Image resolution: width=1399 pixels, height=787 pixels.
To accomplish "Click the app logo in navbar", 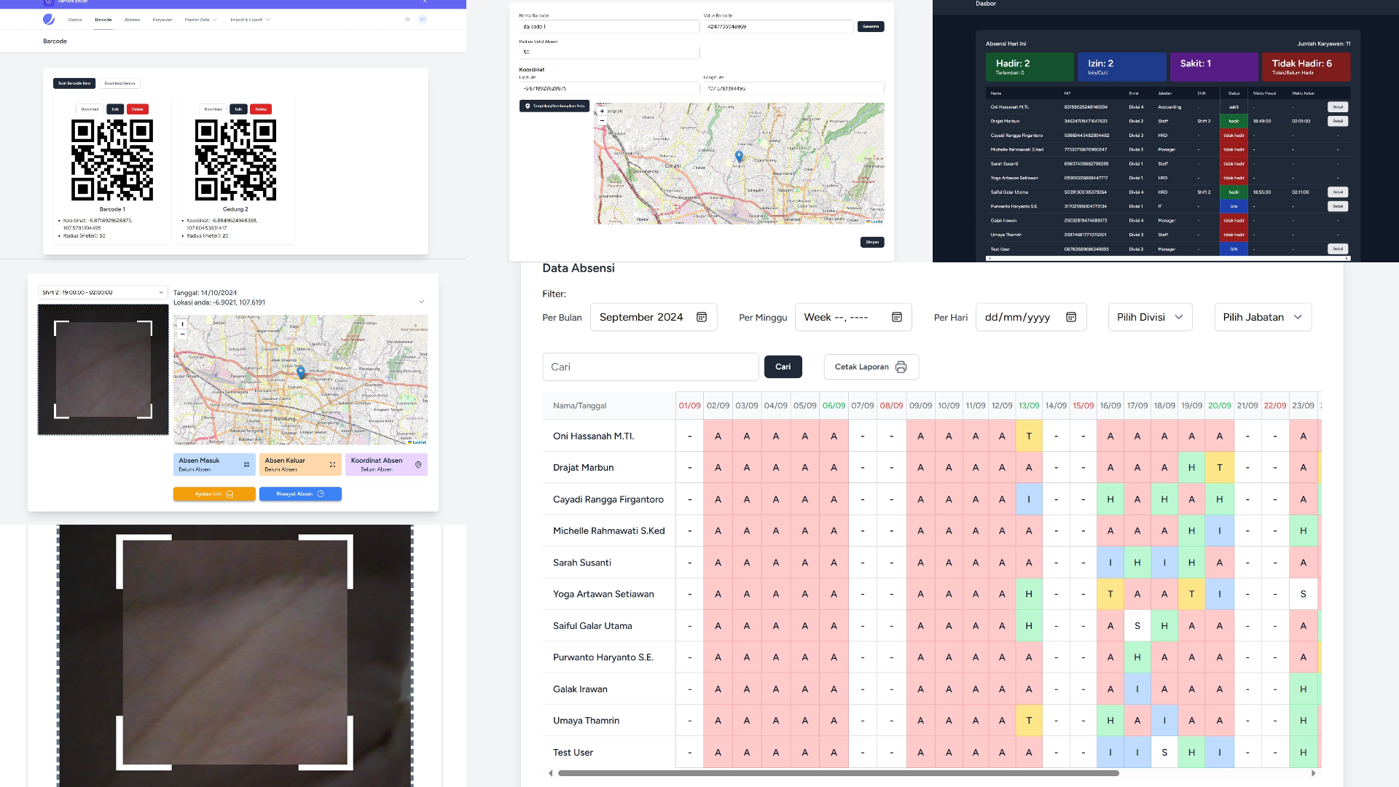I will click(49, 20).
